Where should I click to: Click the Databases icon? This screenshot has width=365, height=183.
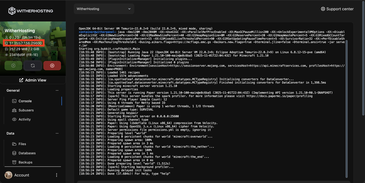(14, 153)
